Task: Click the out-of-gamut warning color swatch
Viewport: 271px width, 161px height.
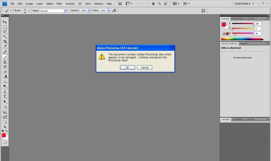Action: [x=227, y=34]
